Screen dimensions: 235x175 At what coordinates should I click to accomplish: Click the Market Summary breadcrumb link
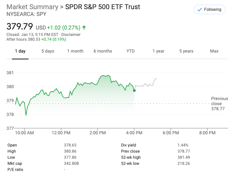[x=32, y=7]
